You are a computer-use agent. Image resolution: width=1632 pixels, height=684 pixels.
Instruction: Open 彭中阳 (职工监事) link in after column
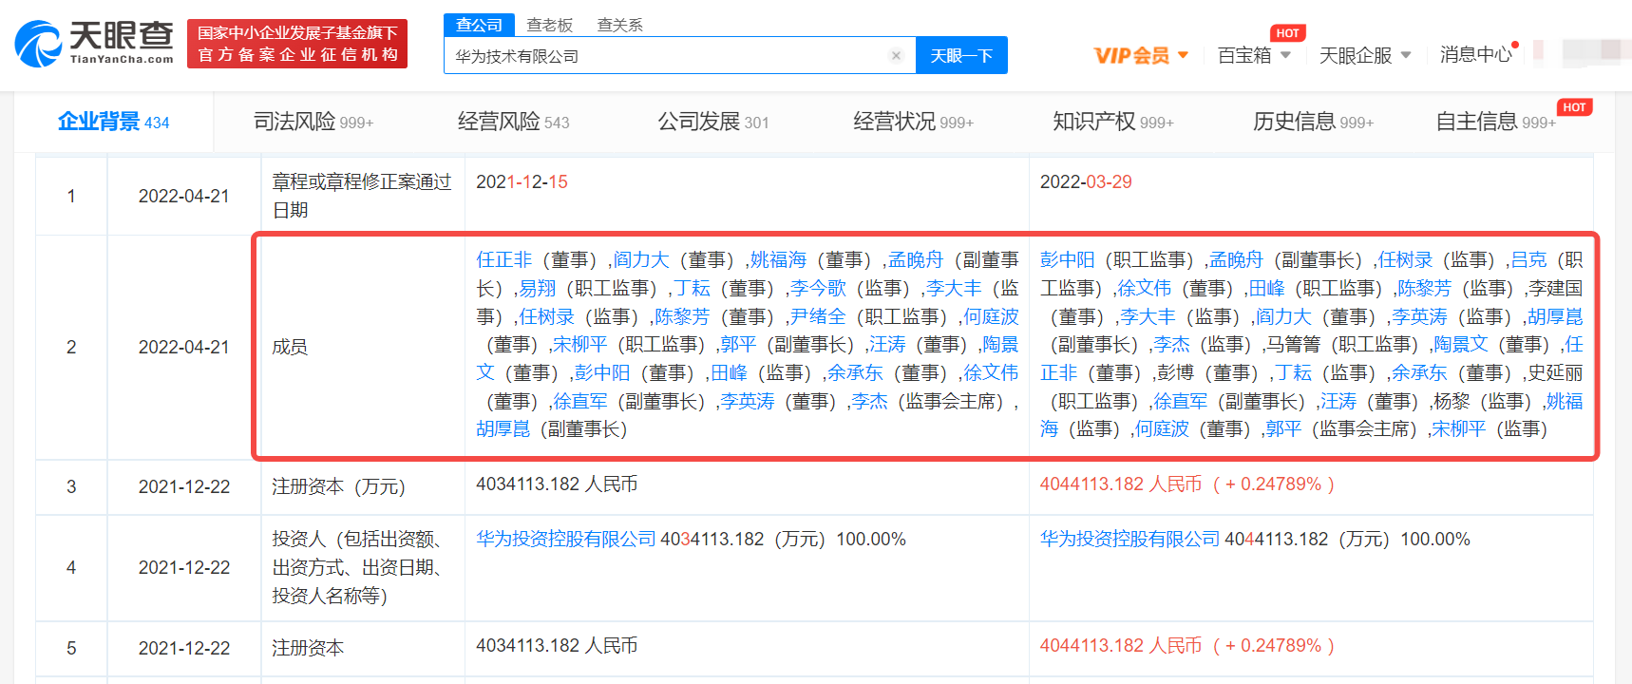pos(1068,259)
